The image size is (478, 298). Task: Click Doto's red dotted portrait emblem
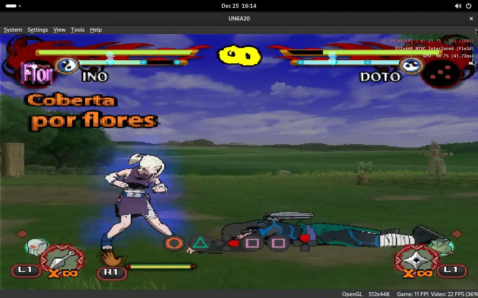tap(441, 74)
